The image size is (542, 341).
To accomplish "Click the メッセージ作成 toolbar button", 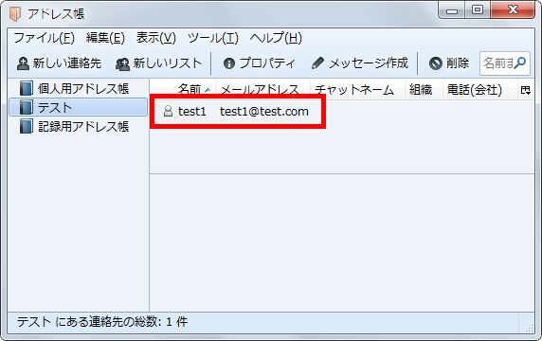I will coord(359,63).
